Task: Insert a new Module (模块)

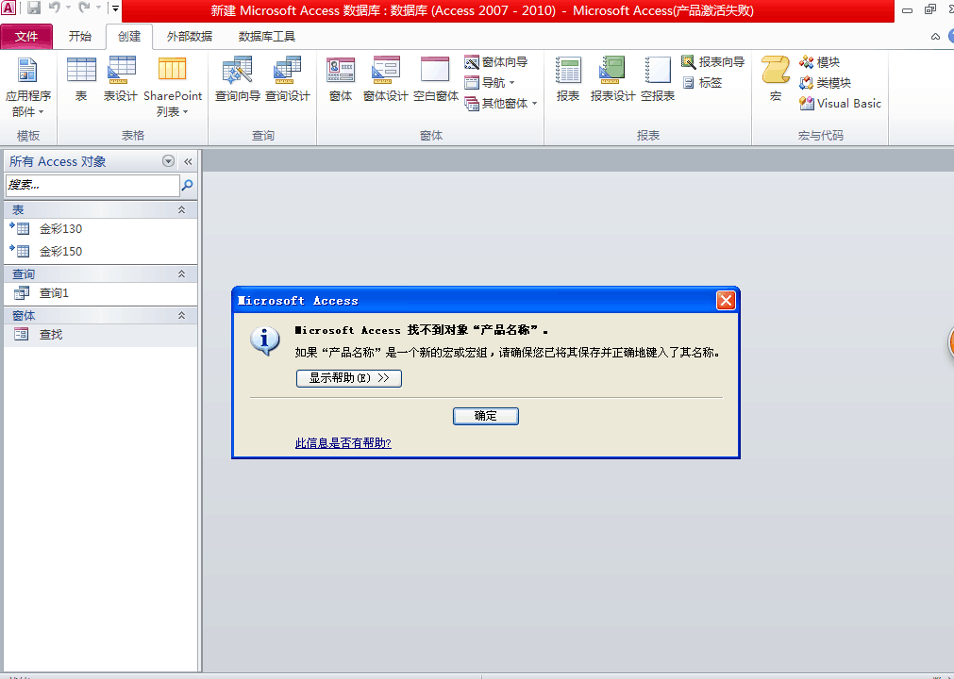Action: (820, 62)
